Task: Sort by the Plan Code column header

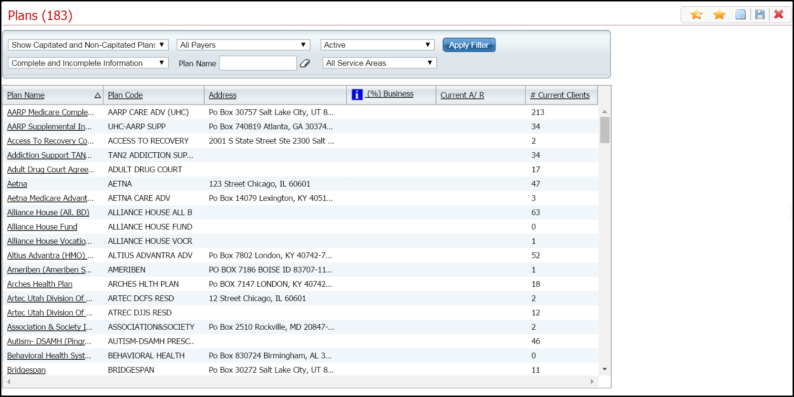Action: pos(125,95)
